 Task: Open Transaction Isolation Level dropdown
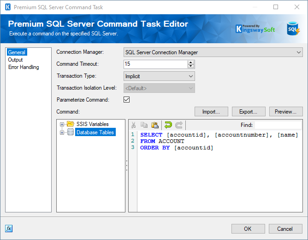(159, 88)
